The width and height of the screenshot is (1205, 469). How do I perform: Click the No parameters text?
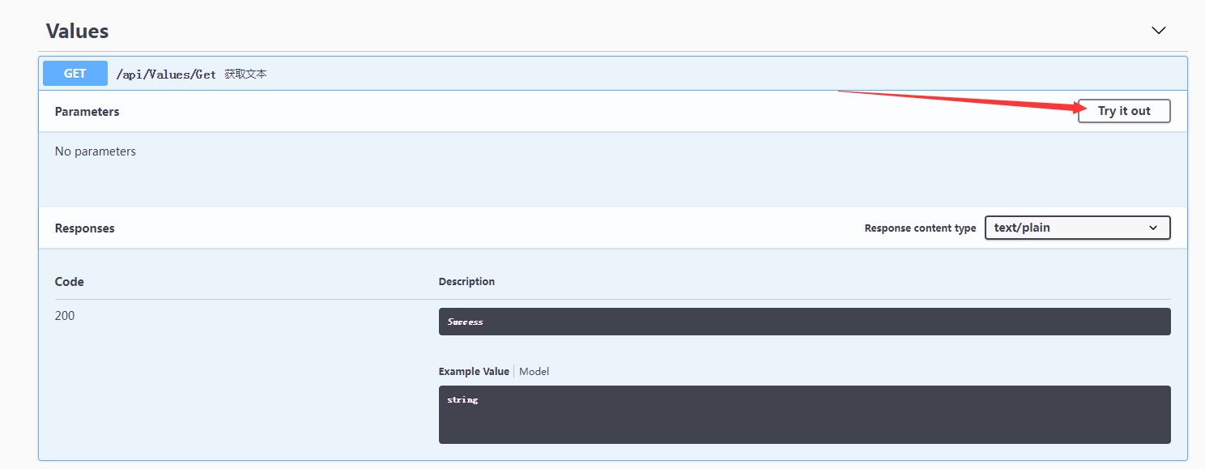pyautogui.click(x=96, y=151)
